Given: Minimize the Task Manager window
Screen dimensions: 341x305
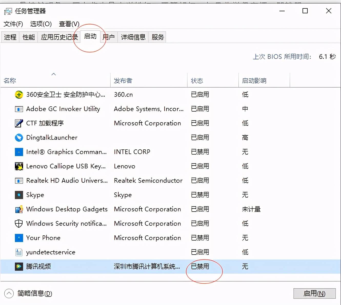Looking at the screenshot, I should (x=282, y=11).
